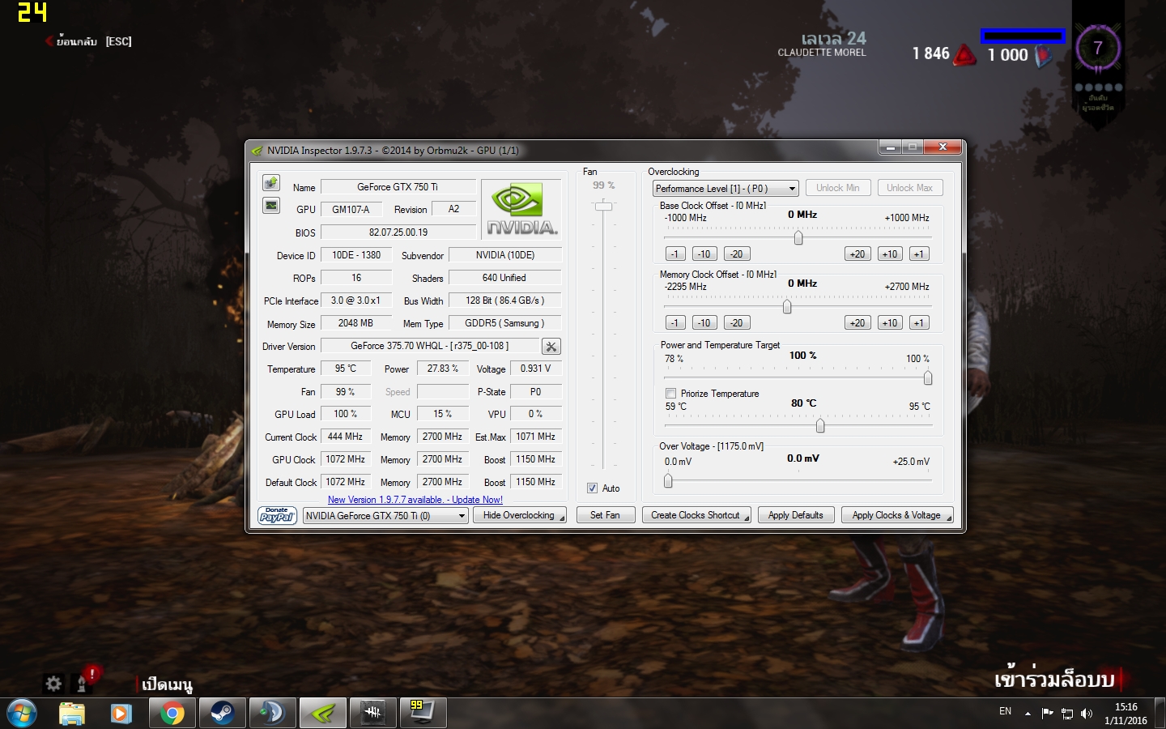
Task: Click the fan speed slider handle
Action: coord(603,207)
